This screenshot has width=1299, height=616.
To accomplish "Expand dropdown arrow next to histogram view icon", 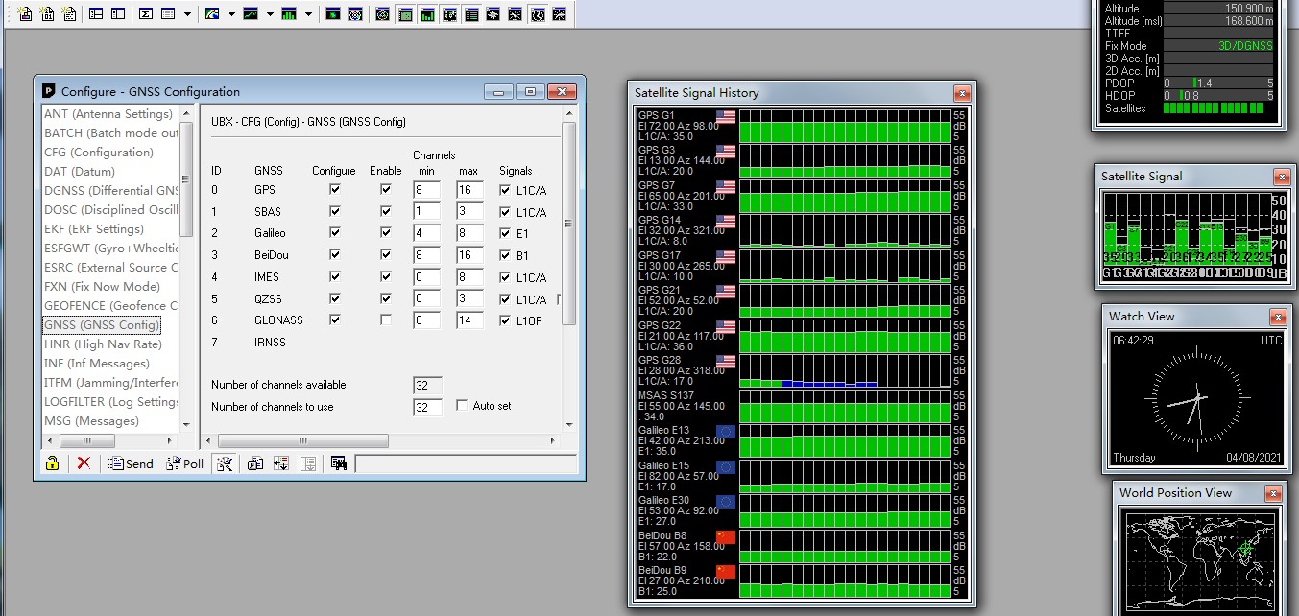I will tap(308, 14).
